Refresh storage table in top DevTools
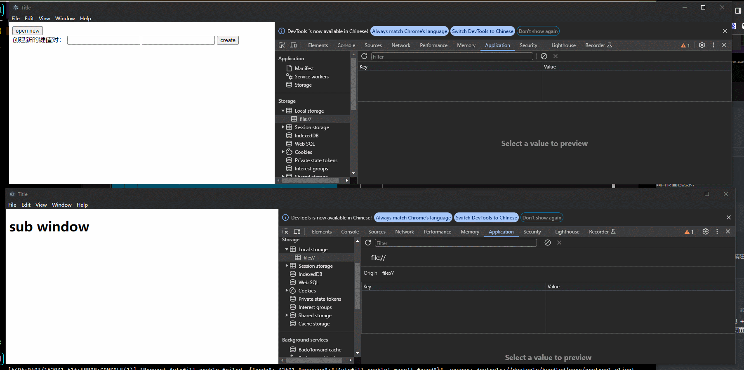 (x=364, y=56)
